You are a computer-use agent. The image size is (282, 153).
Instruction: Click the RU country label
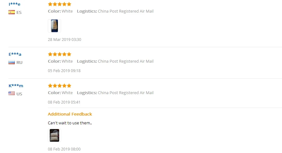point(20,62)
